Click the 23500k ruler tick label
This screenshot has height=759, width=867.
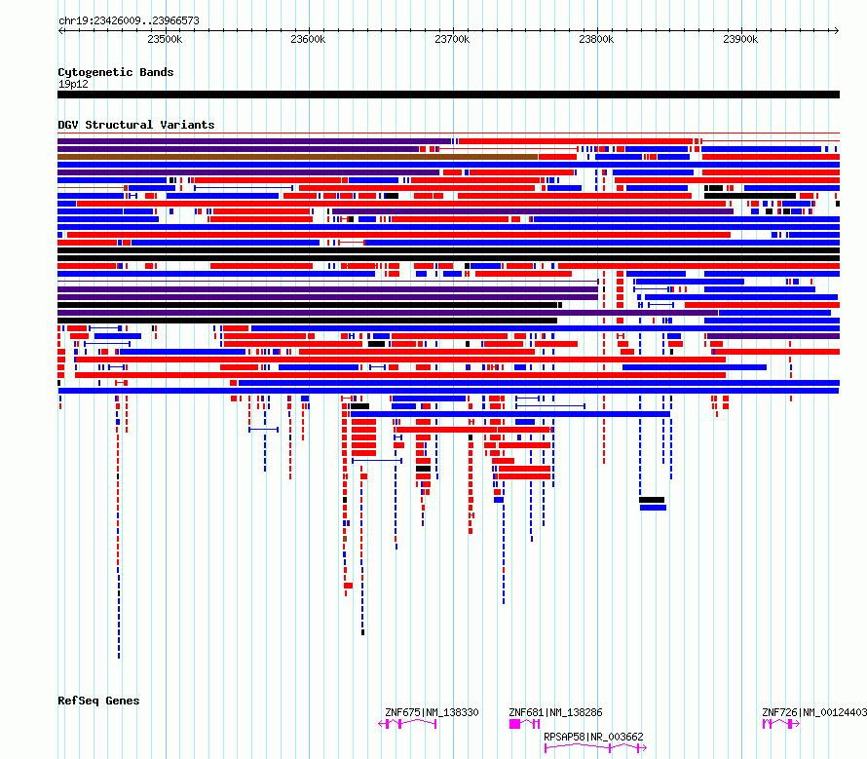(x=165, y=39)
